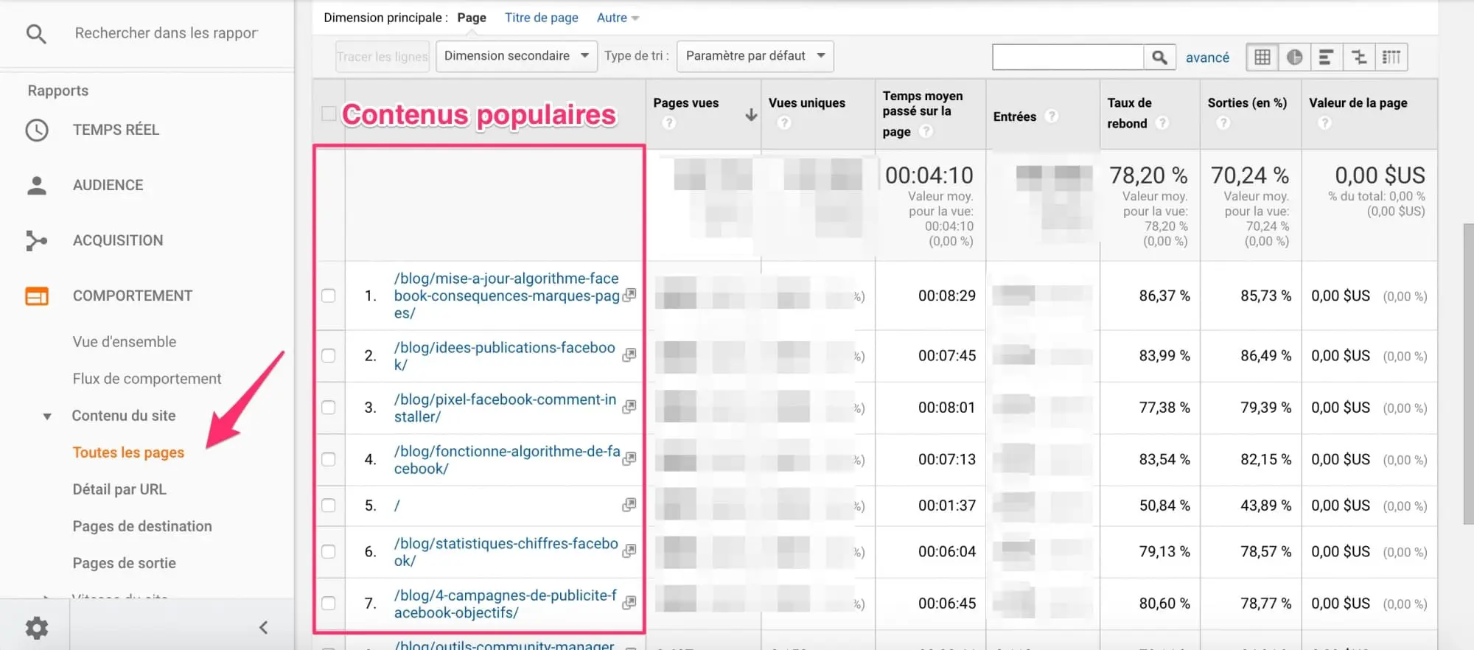Click the table data view icon
1474x650 pixels.
(x=1262, y=57)
